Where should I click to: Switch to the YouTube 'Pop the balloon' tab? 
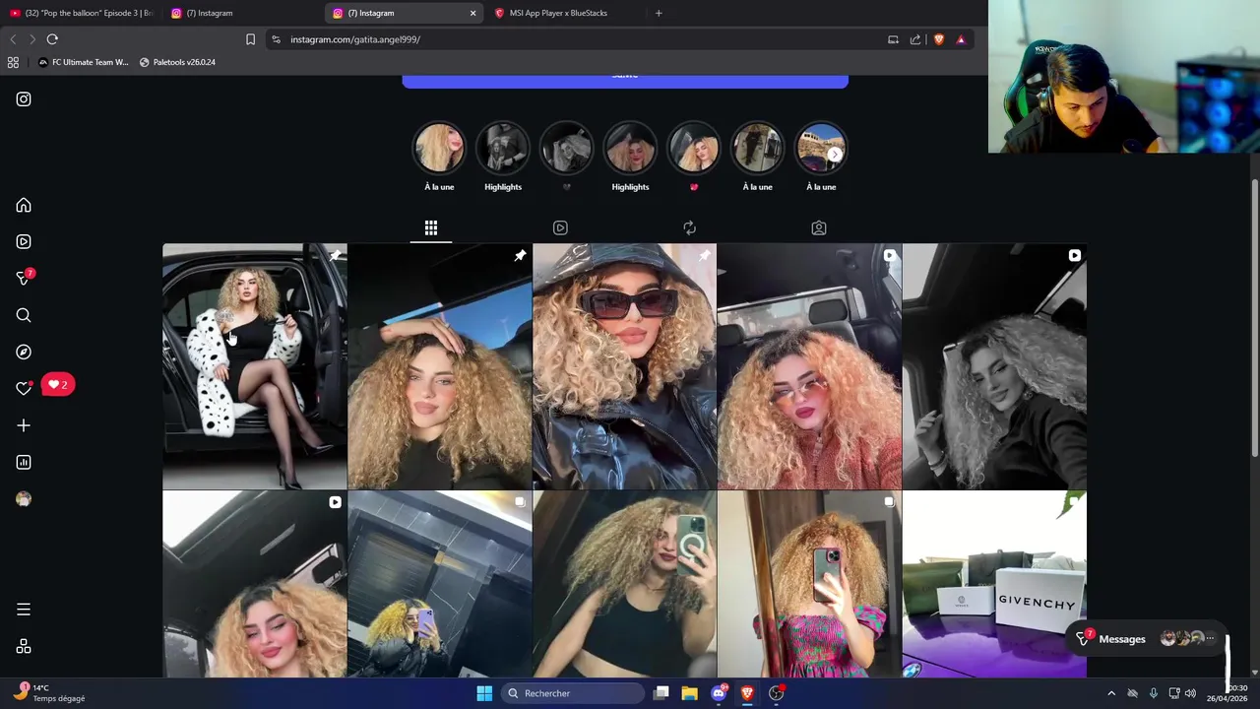point(82,13)
